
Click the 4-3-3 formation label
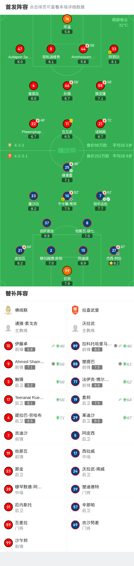click(x=19, y=145)
